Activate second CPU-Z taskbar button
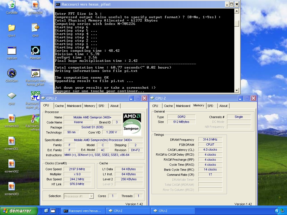This screenshot has width=287, height=215. pos(173,211)
